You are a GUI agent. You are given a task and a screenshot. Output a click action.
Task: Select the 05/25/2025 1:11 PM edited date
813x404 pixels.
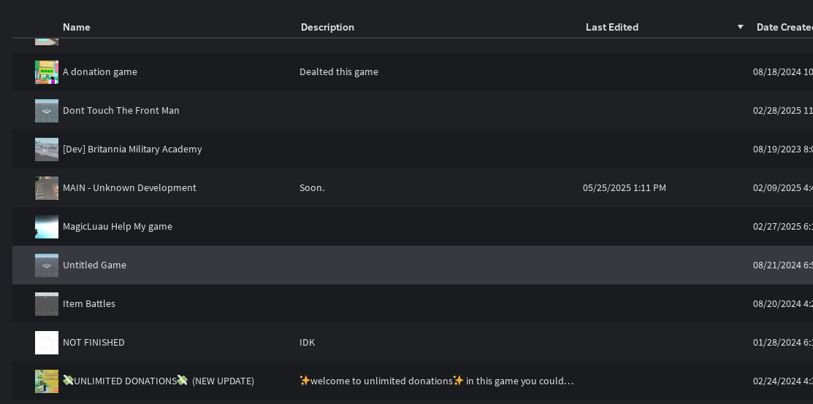pyautogui.click(x=625, y=188)
